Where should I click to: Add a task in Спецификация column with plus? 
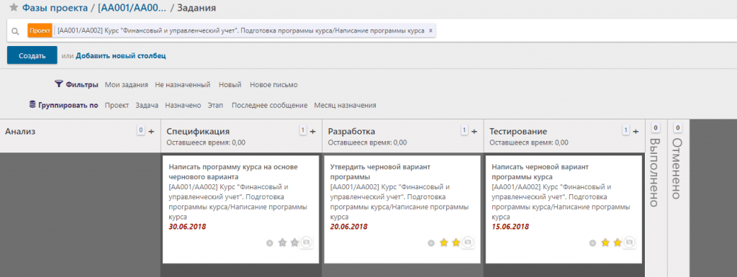coord(312,132)
